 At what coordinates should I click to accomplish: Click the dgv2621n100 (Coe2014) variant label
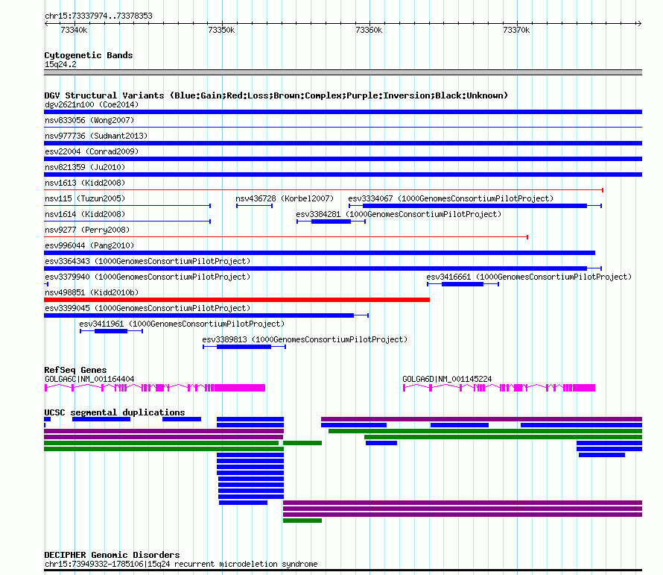tap(92, 104)
